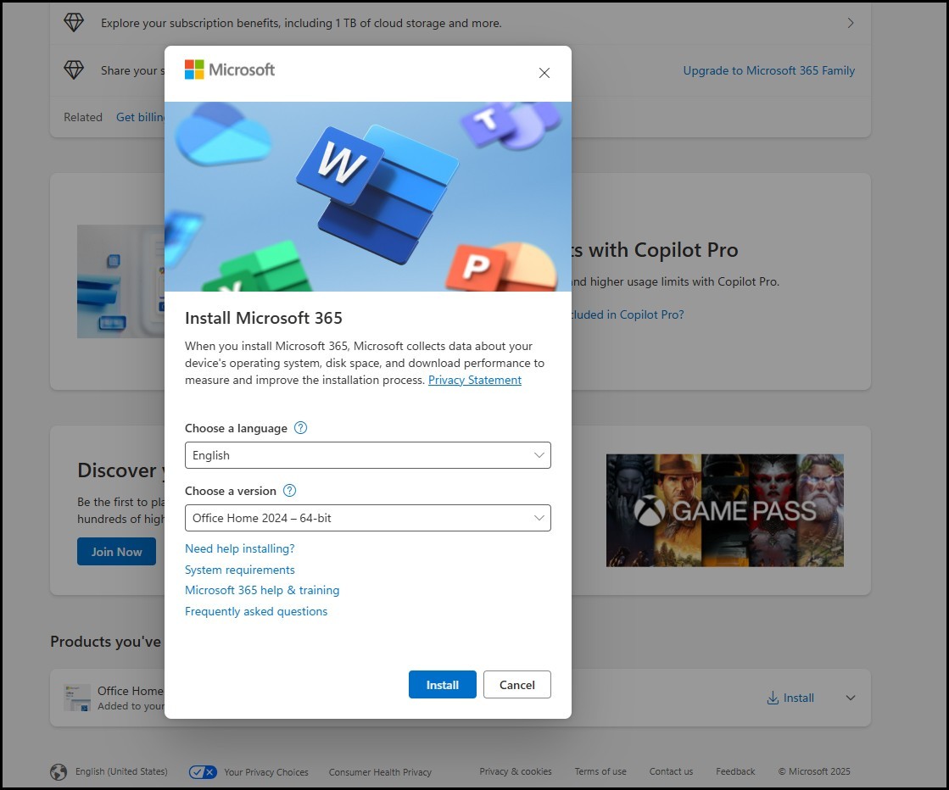Viewport: 949px width, 790px height.
Task: Click the Your Privacy Choices opt-out toggle icon
Action: coord(202,772)
